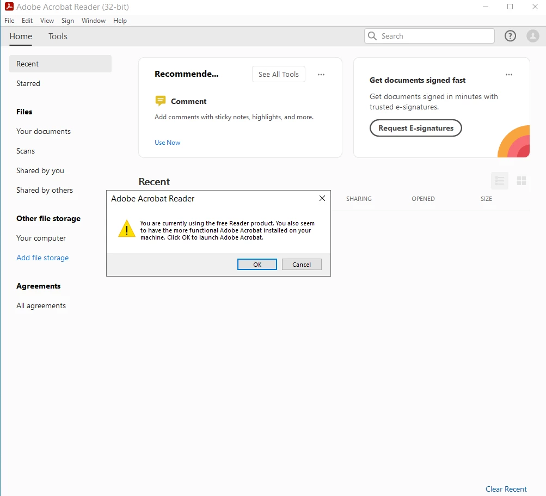
Task: Select Recent in the sidebar
Action: point(60,64)
